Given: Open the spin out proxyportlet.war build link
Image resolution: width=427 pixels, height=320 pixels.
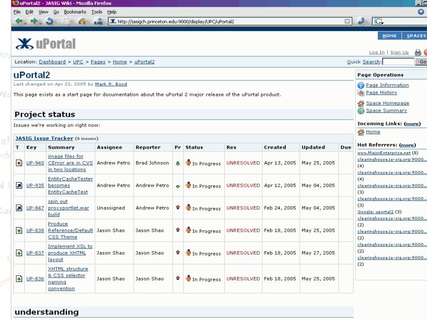Looking at the screenshot, I should point(68,208).
